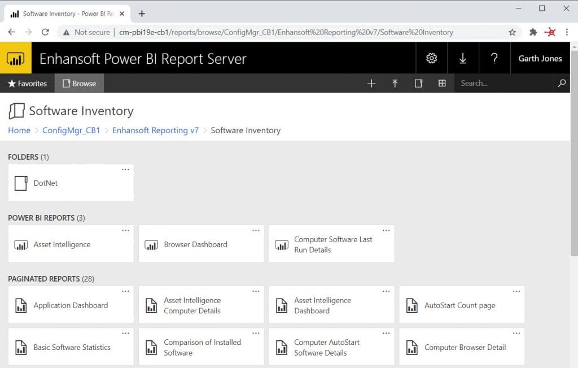Screen dimensions: 578x368
Task: Click the New plus icon in toolbar
Action: click(371, 84)
